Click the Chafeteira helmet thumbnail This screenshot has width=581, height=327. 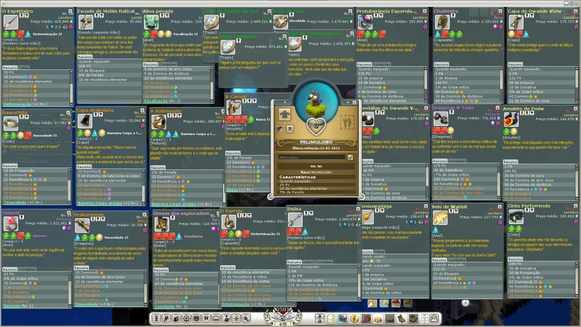[442, 22]
